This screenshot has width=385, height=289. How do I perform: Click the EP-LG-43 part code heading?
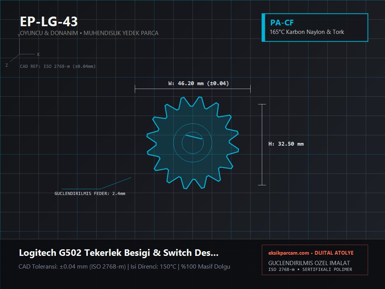[x=49, y=21]
